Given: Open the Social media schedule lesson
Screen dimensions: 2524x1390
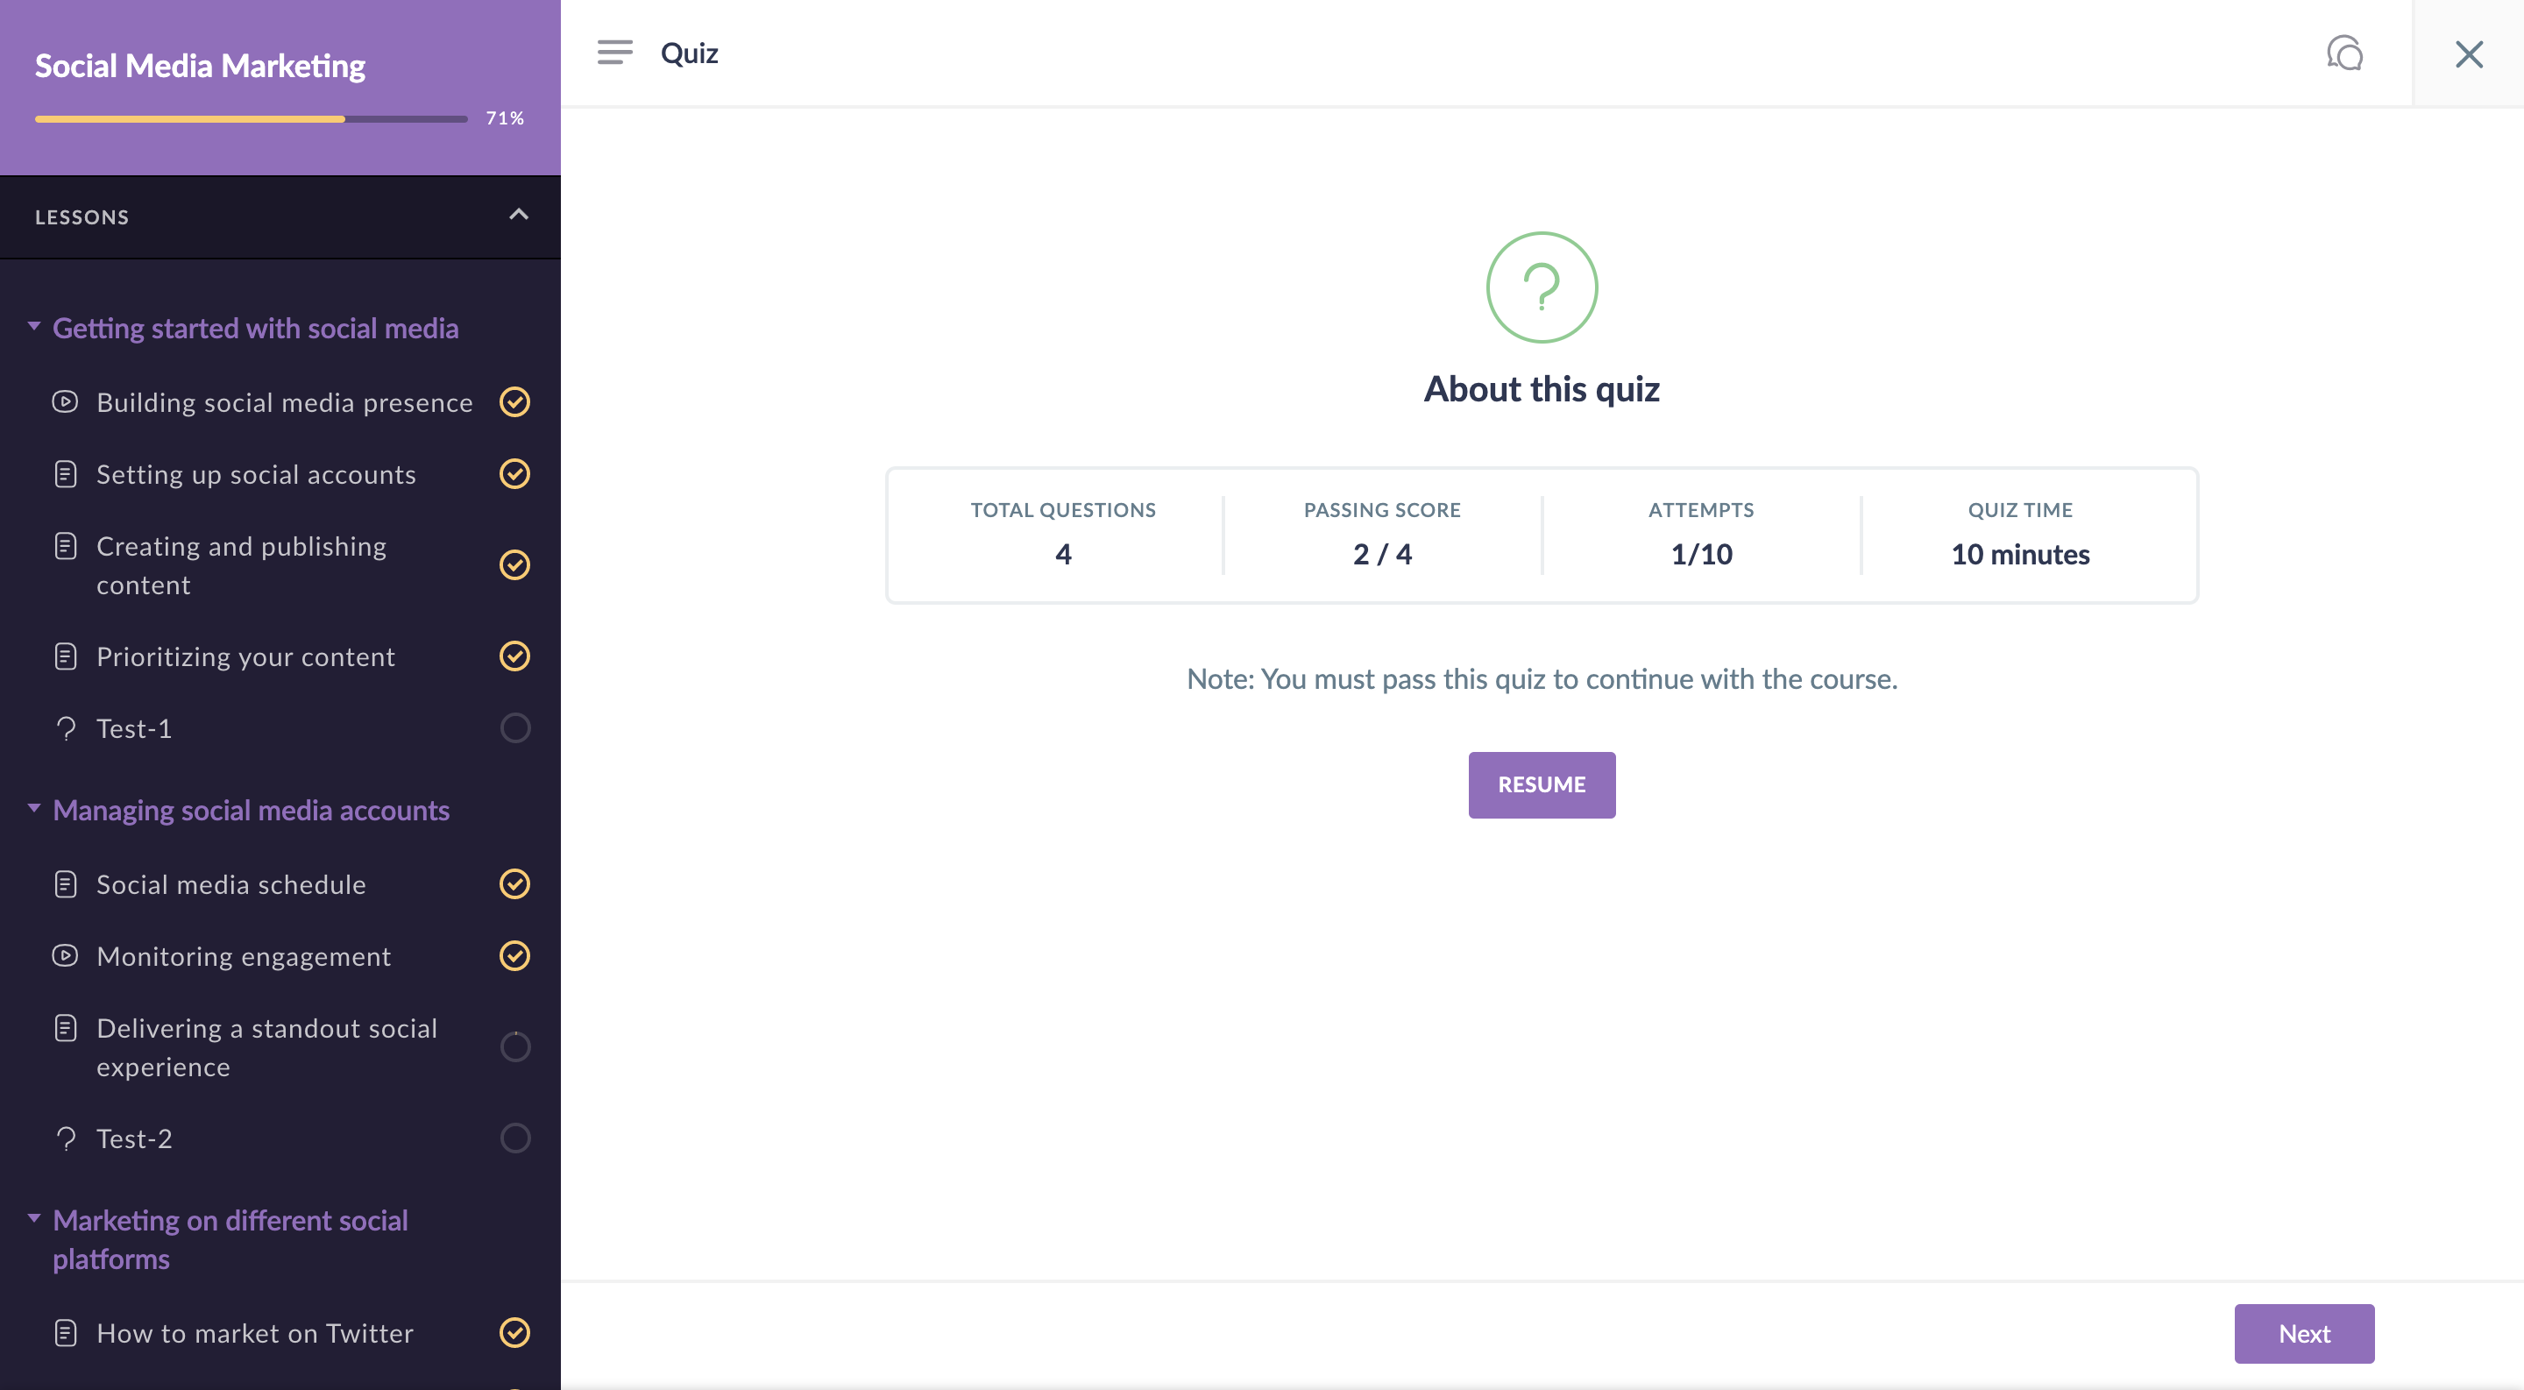Looking at the screenshot, I should 231,883.
